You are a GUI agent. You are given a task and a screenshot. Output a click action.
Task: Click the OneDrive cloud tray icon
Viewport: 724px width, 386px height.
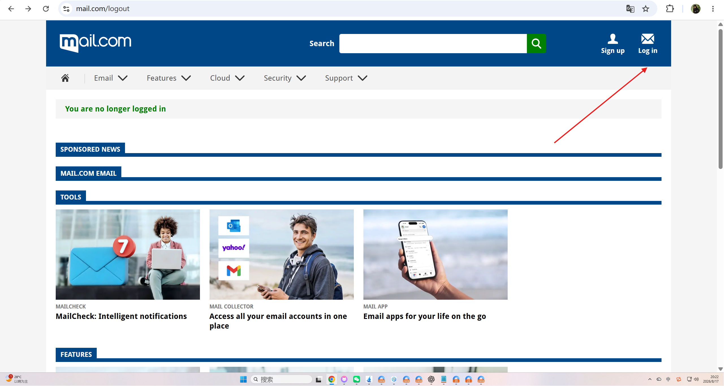coord(659,379)
